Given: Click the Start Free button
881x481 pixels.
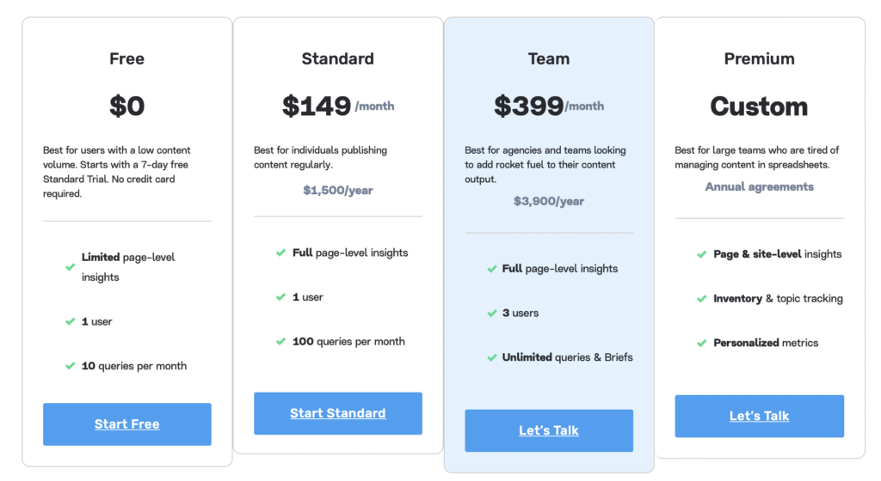Looking at the screenshot, I should (127, 423).
